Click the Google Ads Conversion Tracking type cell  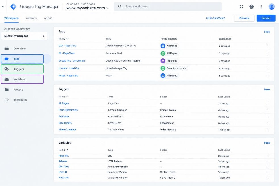coord(123,61)
